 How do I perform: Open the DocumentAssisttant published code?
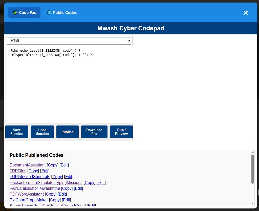point(27,165)
